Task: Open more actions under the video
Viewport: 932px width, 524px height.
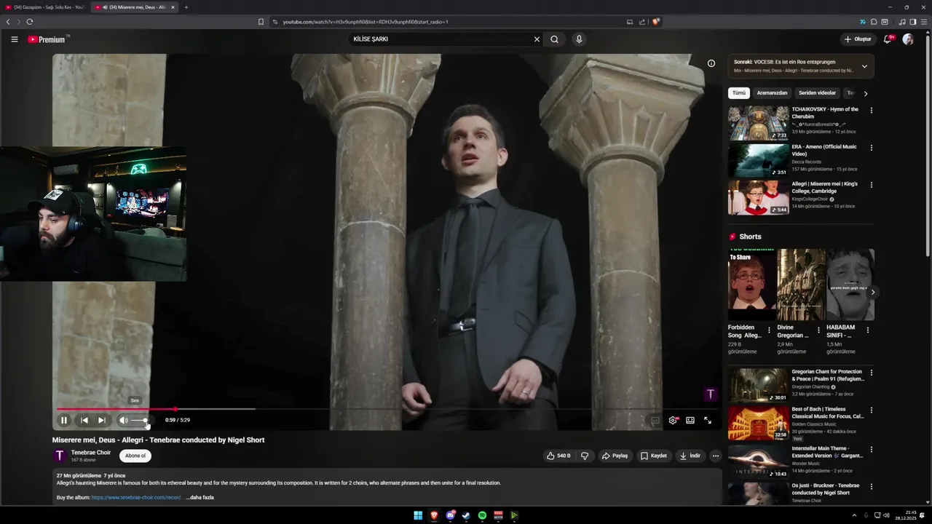Action: click(716, 456)
